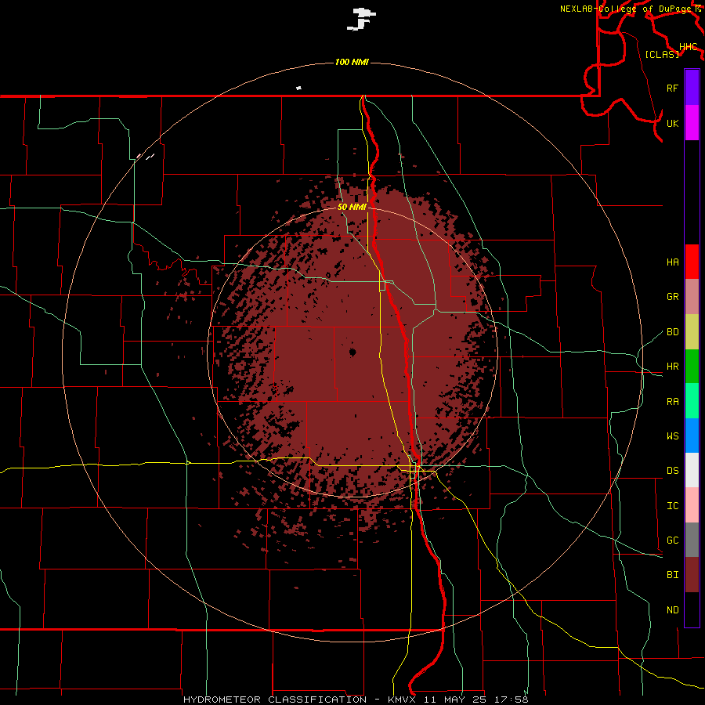Click the 'WS' legend label
The image size is (705, 705).
point(672,436)
